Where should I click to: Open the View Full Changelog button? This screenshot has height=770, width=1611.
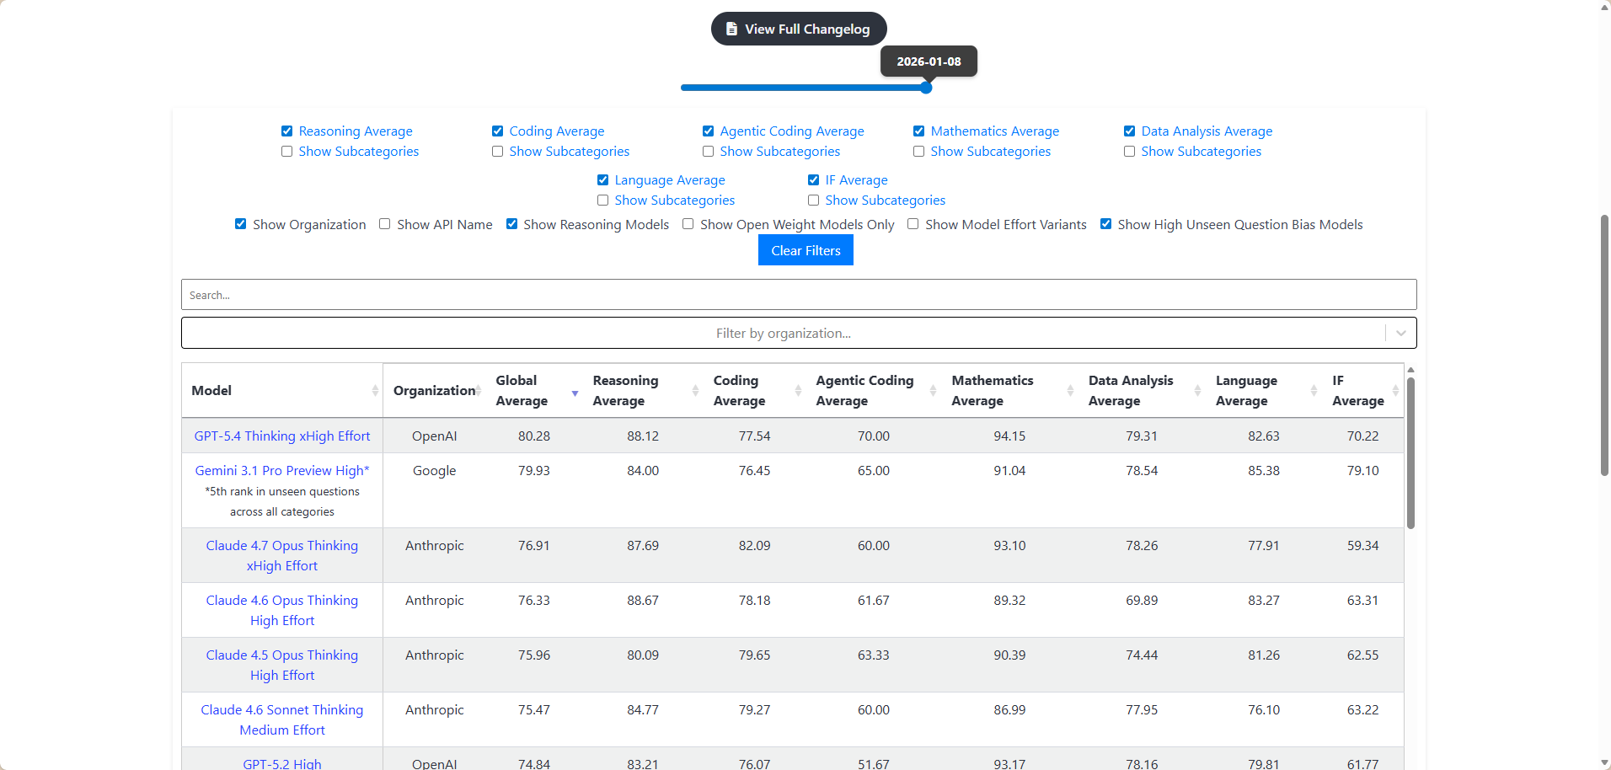coord(799,29)
